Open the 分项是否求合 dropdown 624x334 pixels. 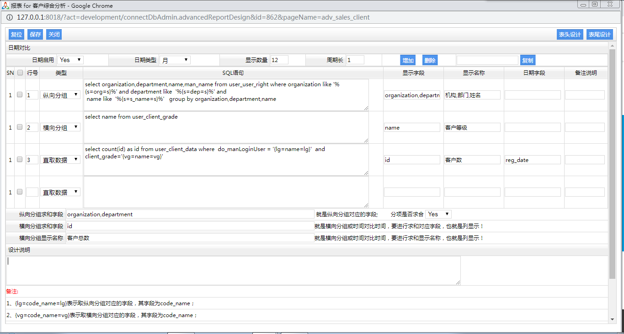438,214
